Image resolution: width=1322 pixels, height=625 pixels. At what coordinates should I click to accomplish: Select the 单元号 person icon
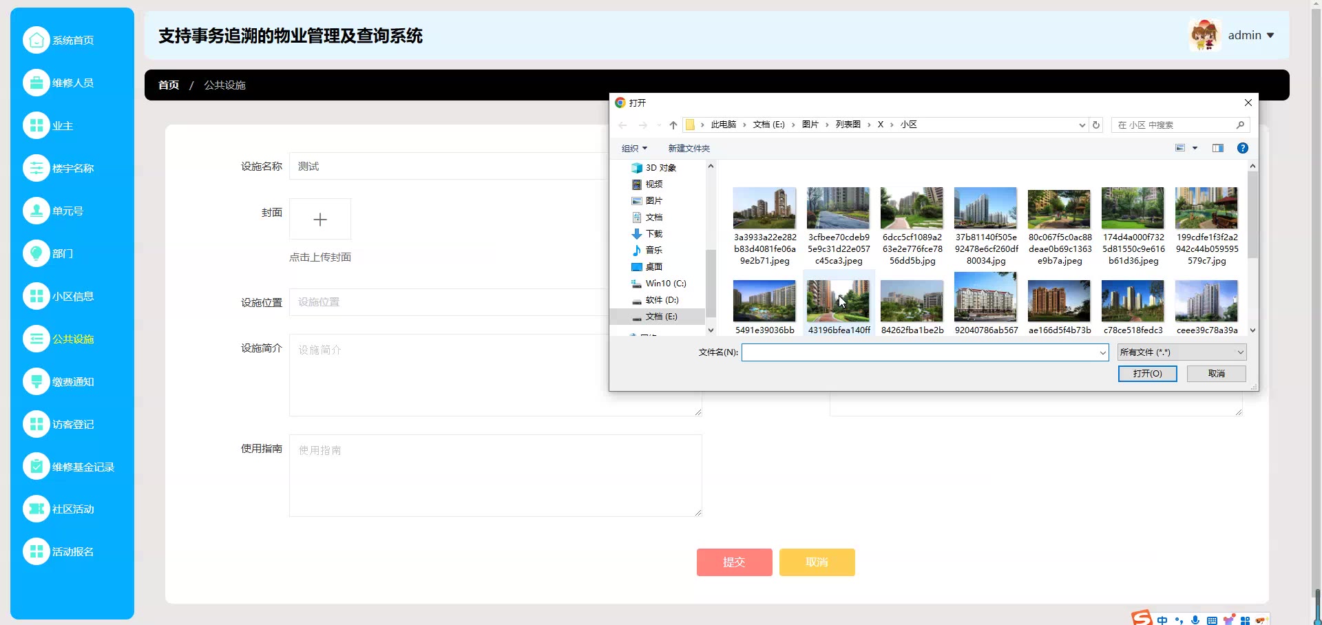coord(36,211)
